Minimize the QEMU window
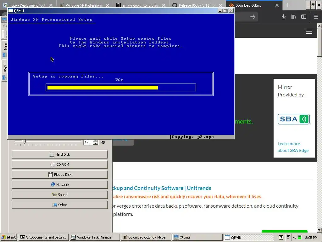322x242 pixels. tap(220, 11)
